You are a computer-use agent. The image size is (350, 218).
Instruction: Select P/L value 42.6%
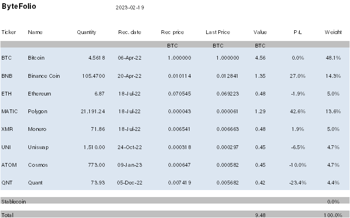click(298, 111)
